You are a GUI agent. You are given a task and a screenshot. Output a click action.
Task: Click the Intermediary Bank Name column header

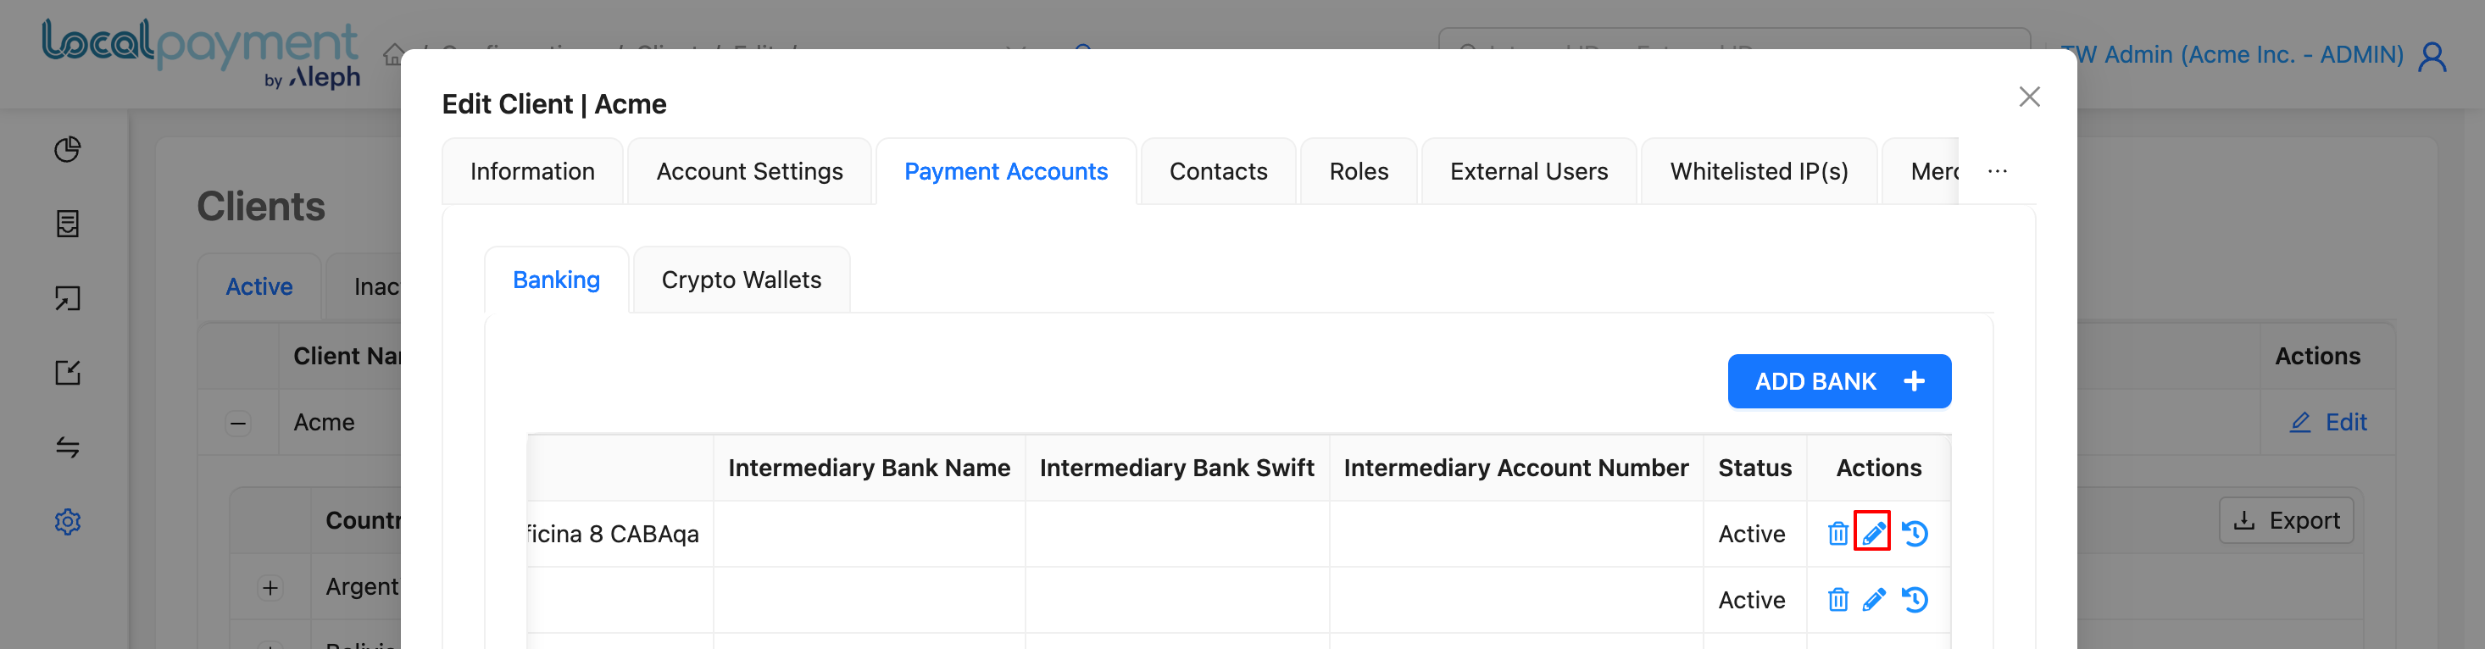point(868,468)
